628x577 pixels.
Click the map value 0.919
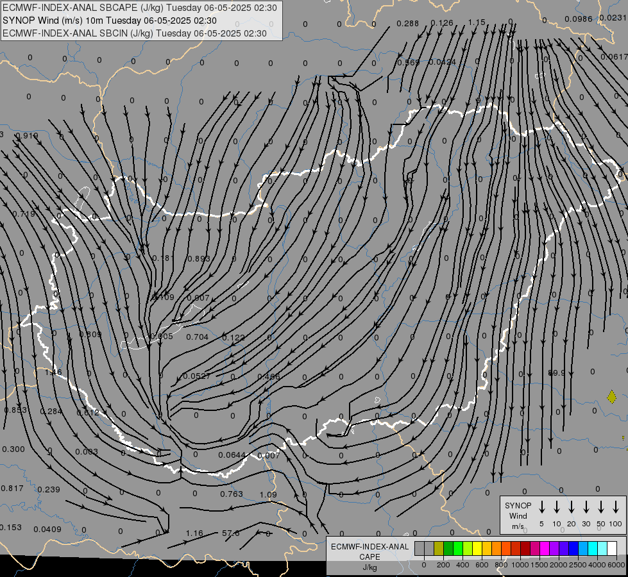(27, 136)
